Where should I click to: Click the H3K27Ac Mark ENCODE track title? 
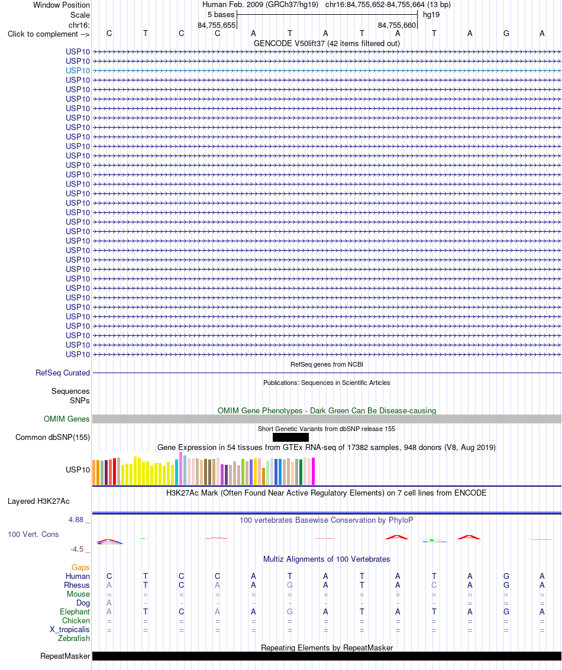point(327,493)
